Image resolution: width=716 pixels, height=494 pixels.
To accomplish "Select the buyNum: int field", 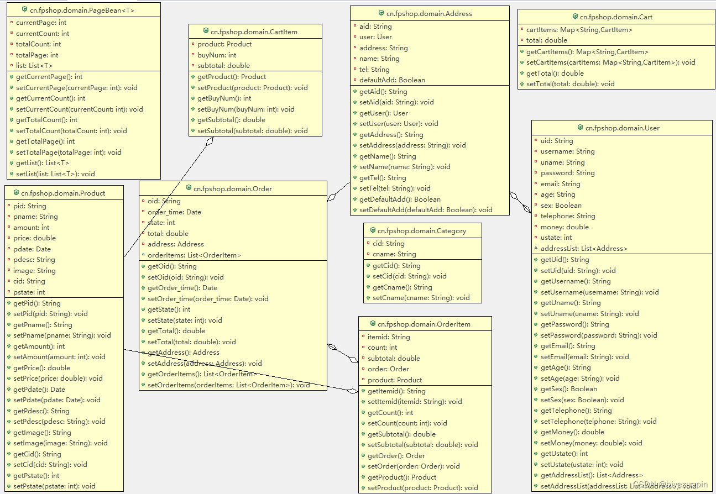I will (x=217, y=55).
